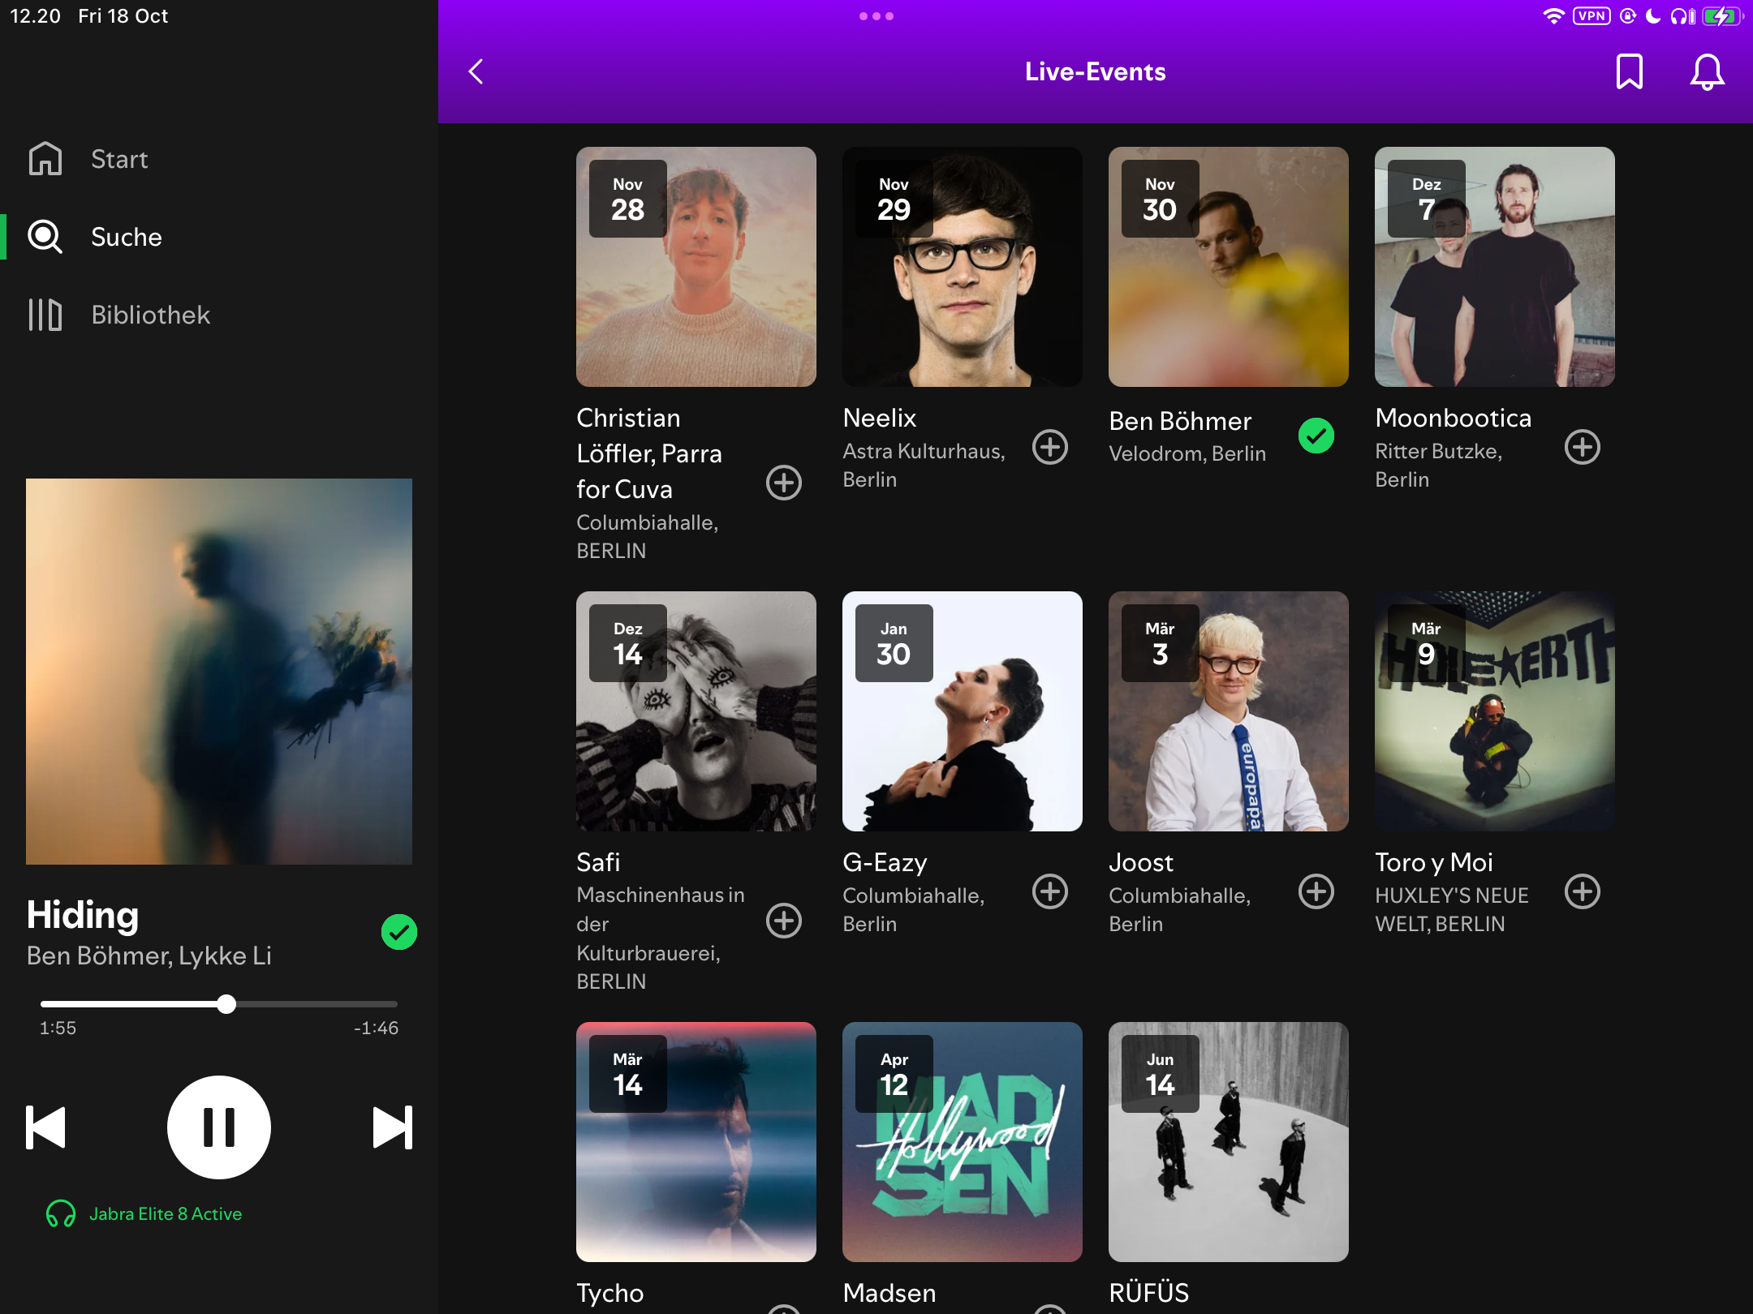The image size is (1753, 1314).
Task: Click the Suche magnifier icon
Action: (x=45, y=237)
